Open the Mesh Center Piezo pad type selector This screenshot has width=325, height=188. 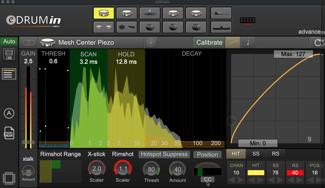click(x=91, y=42)
